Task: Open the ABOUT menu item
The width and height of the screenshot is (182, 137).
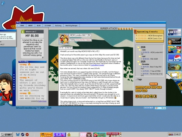Action: (x=30, y=25)
